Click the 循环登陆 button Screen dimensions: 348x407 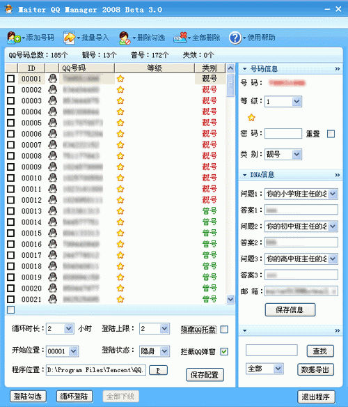74,397
